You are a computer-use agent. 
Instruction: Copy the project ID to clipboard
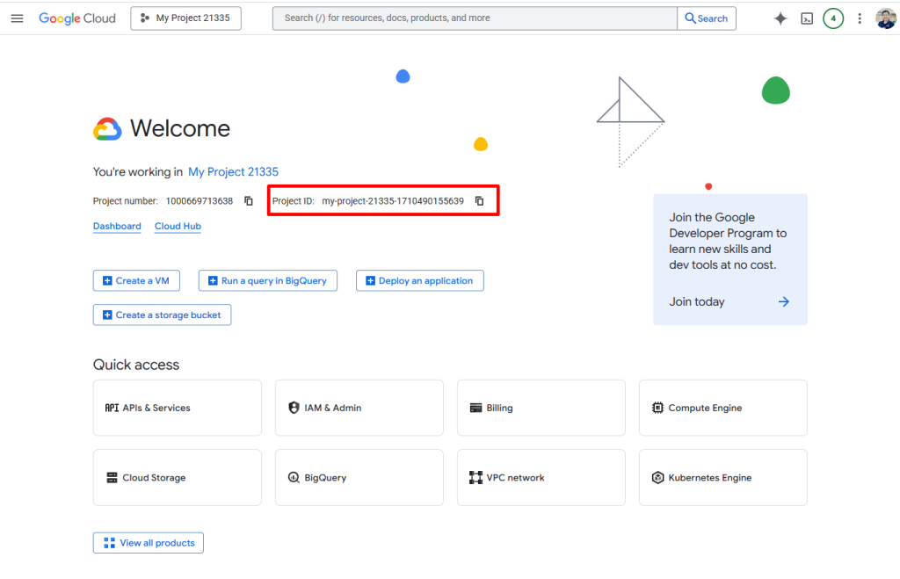point(479,201)
